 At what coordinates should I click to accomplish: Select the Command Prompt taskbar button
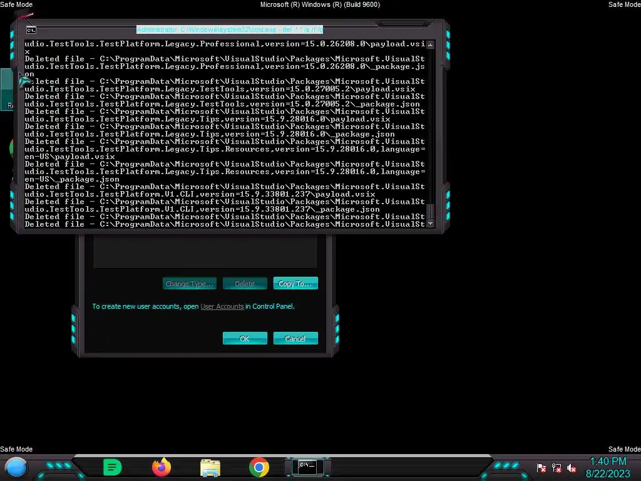point(307,467)
